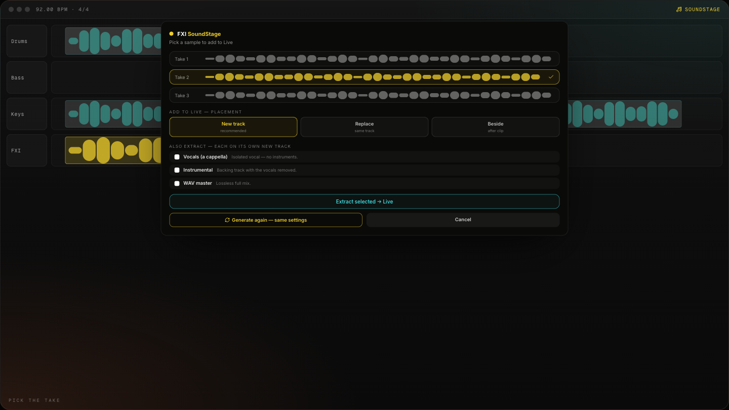The width and height of the screenshot is (729, 410).
Task: Click the yellow dot beside FXI SoundStage
Action: click(171, 34)
